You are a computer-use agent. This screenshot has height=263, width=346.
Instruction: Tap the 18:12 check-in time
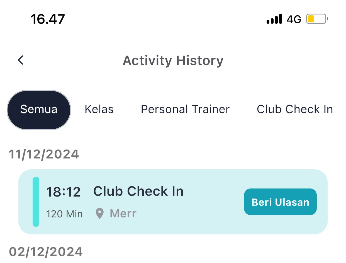63,192
